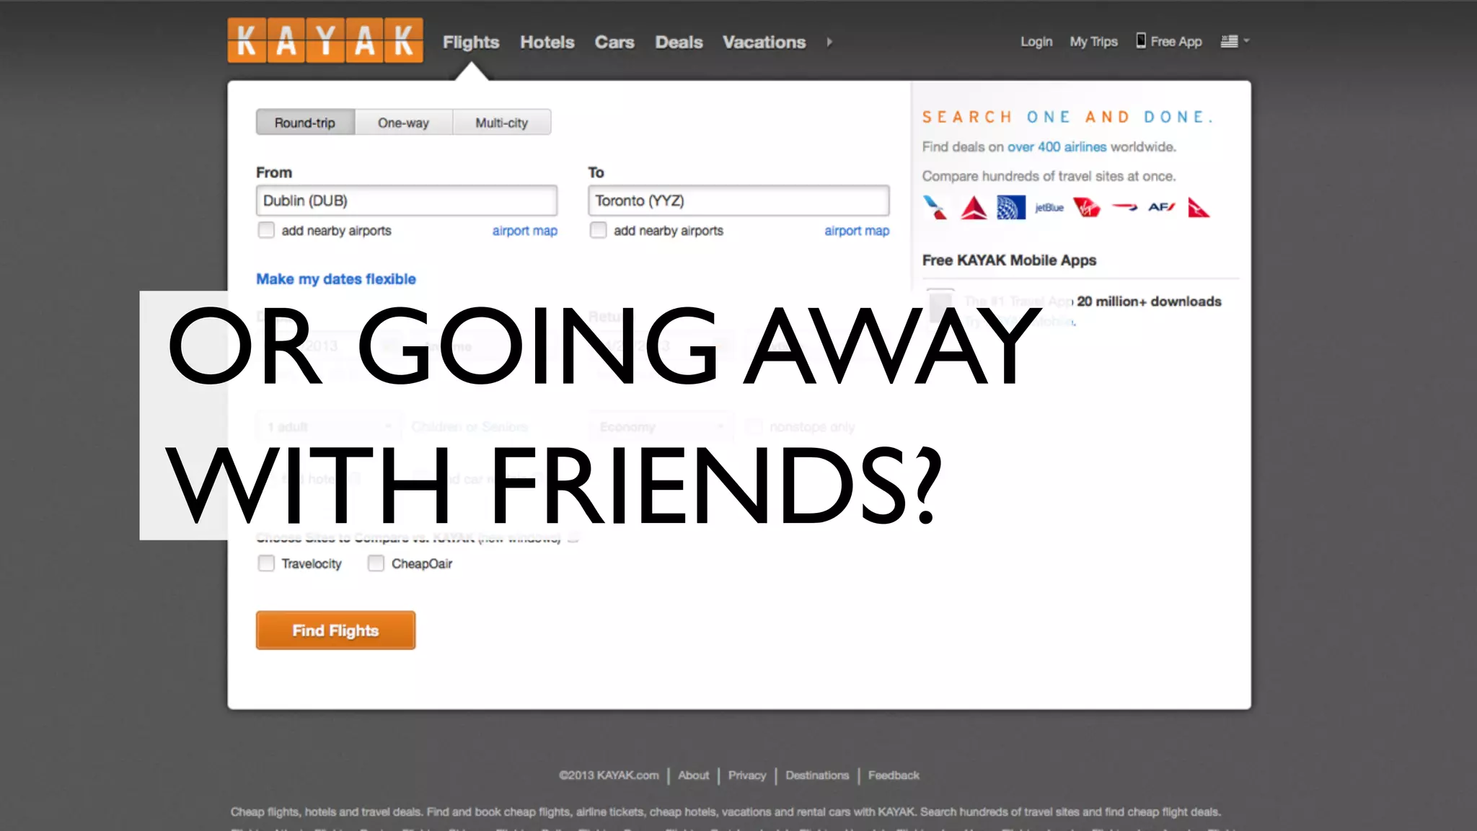
Task: Click the Virgin airline logo
Action: (1087, 208)
